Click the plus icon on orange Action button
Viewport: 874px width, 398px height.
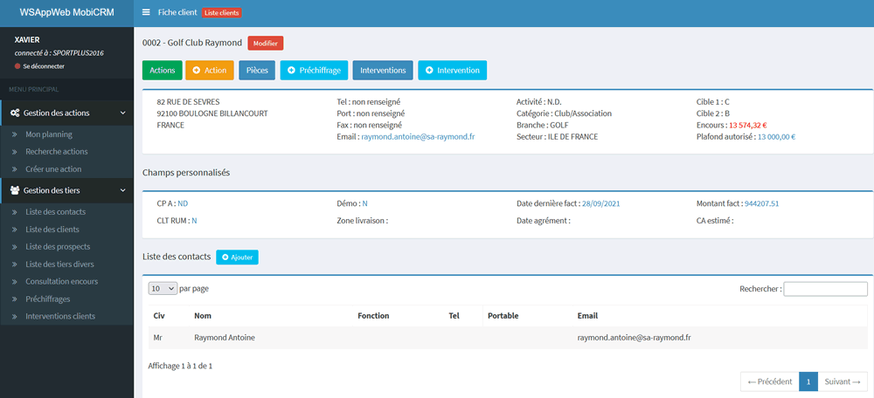point(196,71)
